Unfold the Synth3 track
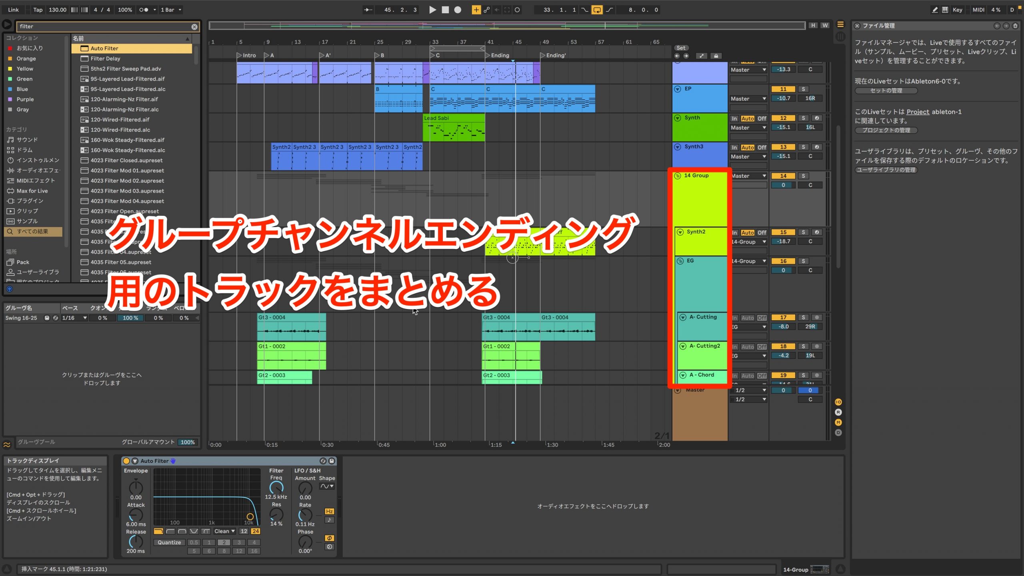Viewport: 1024px width, 576px height. [678, 147]
